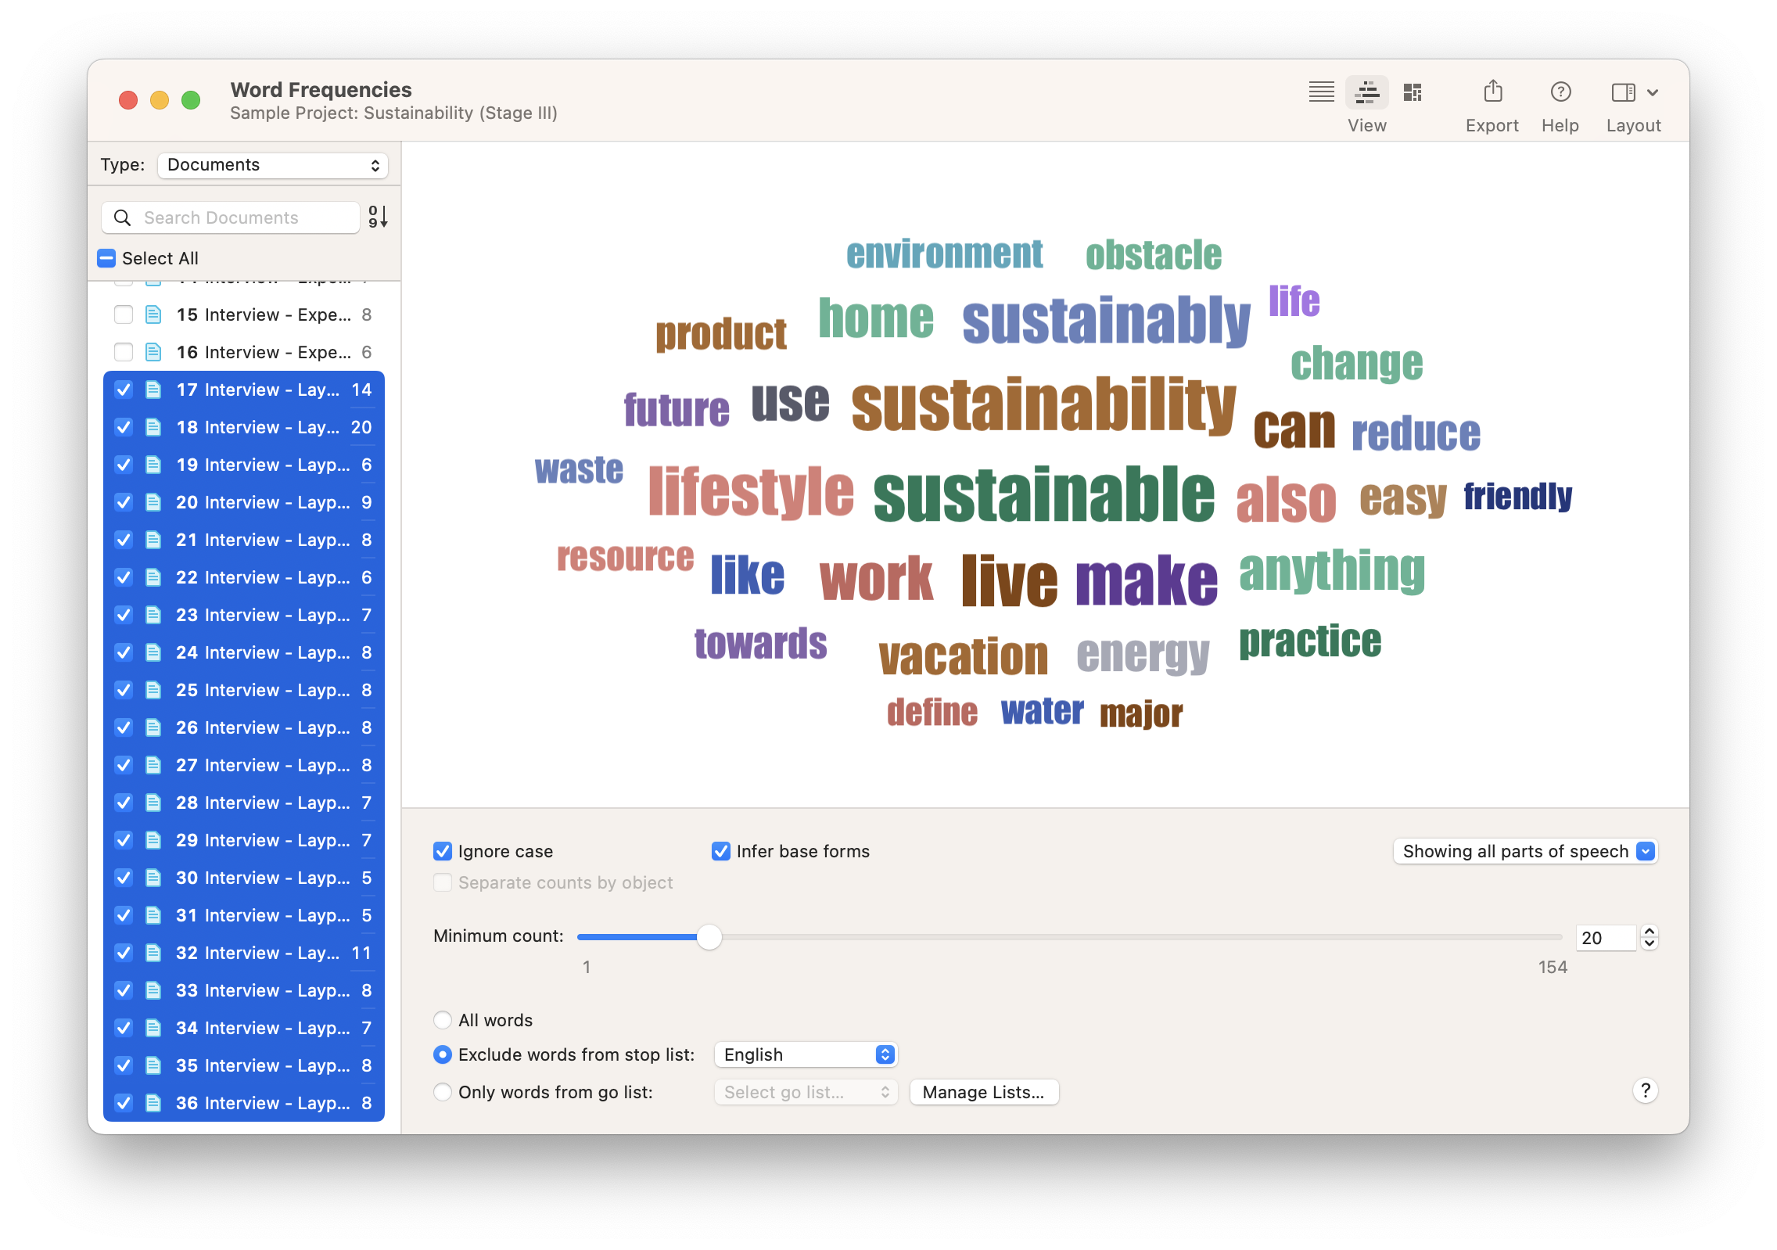The height and width of the screenshot is (1250, 1777).
Task: Switch to treemap view icon
Action: (1412, 92)
